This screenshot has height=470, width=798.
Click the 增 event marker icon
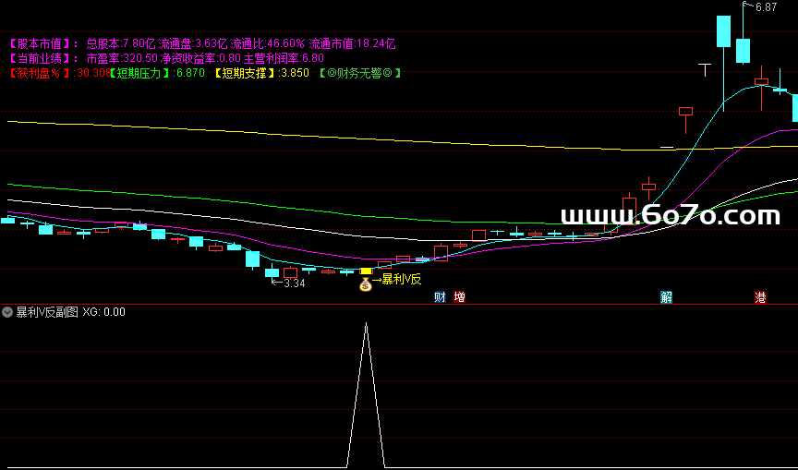coord(459,297)
